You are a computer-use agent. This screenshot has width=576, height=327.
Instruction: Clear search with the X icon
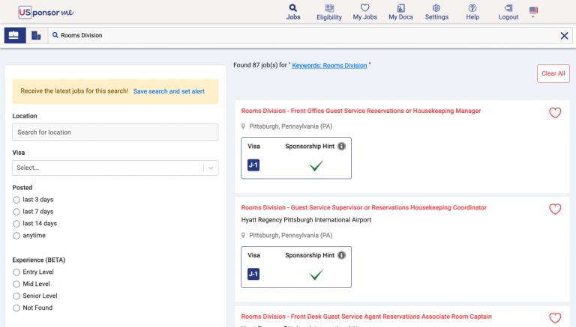click(x=564, y=35)
